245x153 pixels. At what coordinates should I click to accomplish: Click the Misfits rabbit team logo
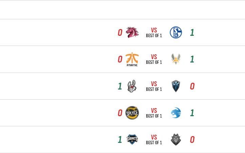pos(132,86)
